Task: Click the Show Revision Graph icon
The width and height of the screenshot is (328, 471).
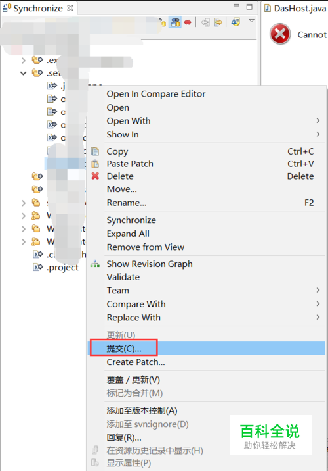Action: coord(95,264)
